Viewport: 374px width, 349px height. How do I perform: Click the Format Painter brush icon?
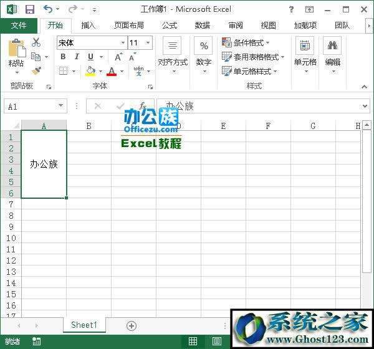pos(36,71)
